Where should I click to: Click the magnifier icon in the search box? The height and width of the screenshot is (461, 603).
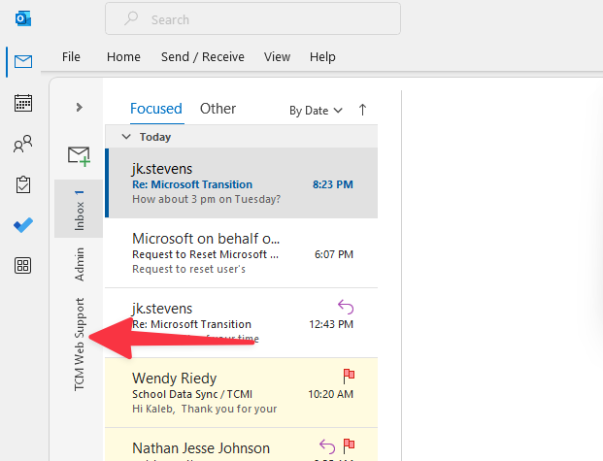pyautogui.click(x=131, y=18)
